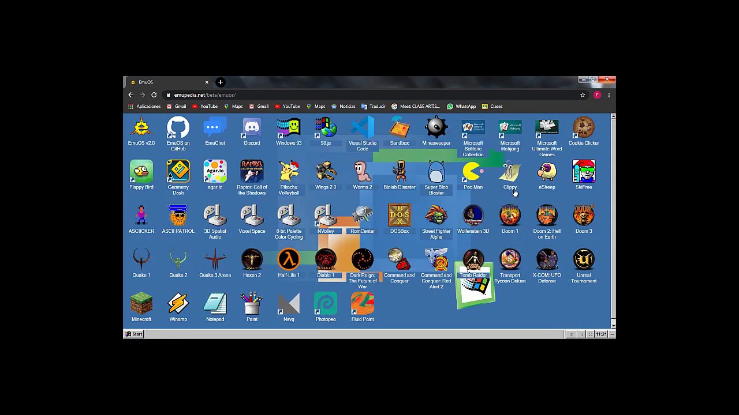The image size is (739, 415).
Task: Launch Microsoft Mahjong icon
Action: tap(510, 134)
